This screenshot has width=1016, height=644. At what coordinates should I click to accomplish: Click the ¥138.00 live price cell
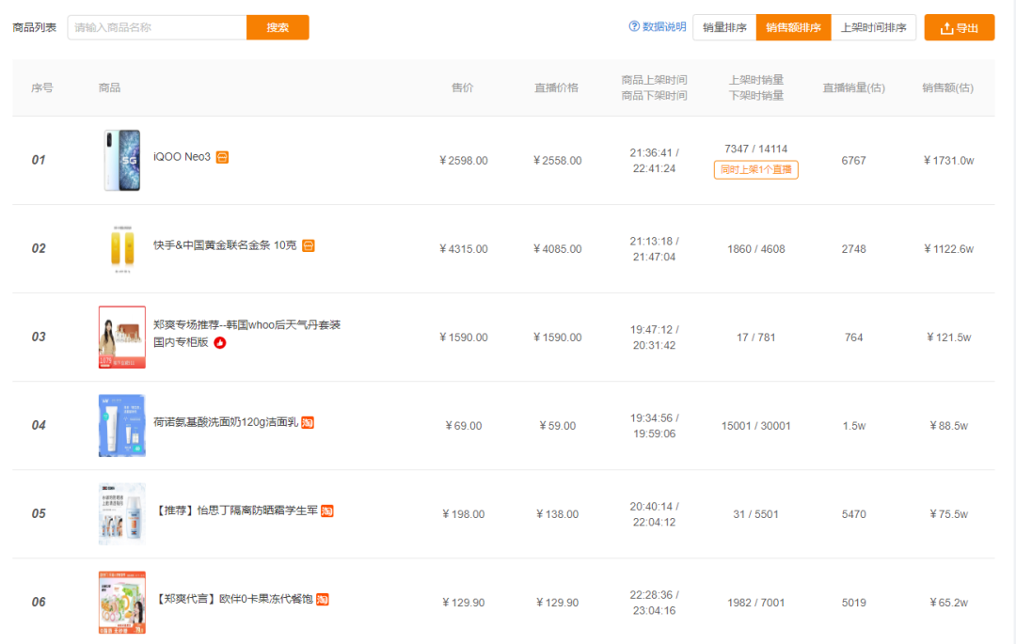click(557, 514)
